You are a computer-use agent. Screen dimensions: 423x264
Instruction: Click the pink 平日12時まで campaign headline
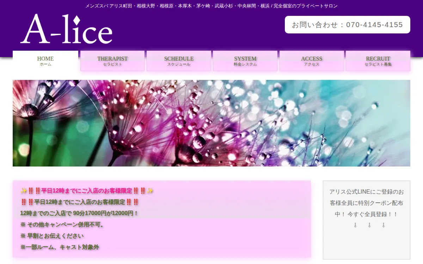tap(87, 191)
